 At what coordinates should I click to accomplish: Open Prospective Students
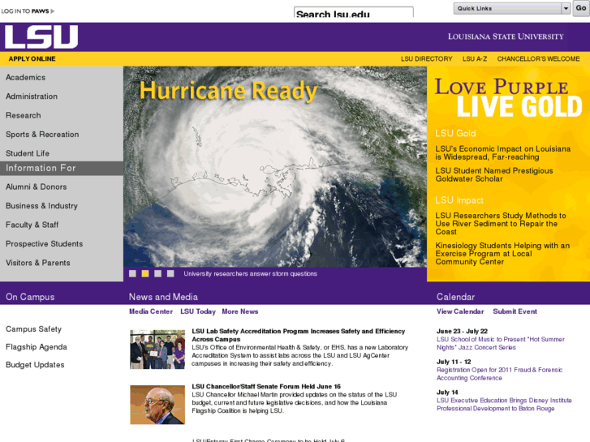45,244
